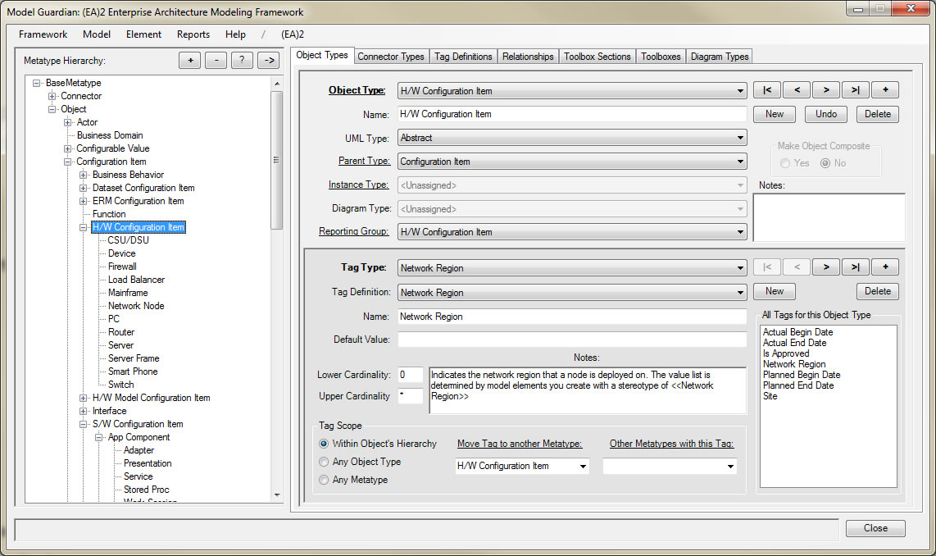Select Server Frame in the tree
The height and width of the screenshot is (556, 936).
coord(134,358)
